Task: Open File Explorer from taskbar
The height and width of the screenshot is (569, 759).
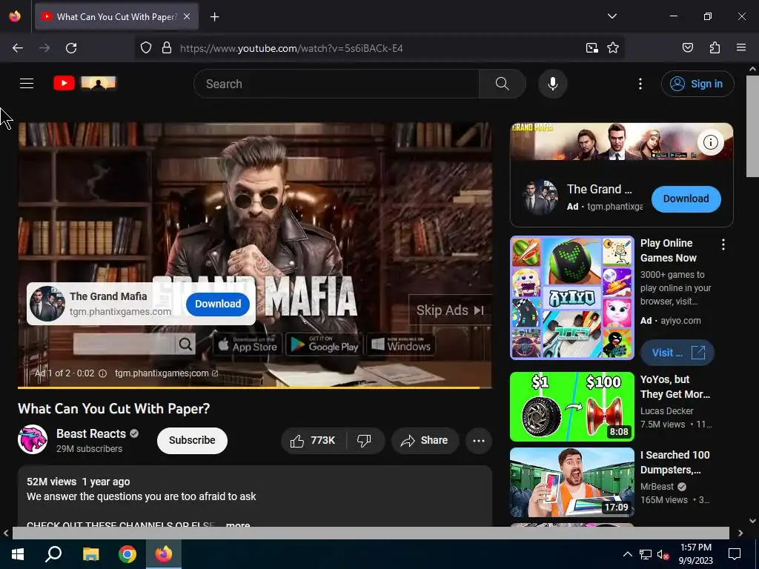Action: 90,554
